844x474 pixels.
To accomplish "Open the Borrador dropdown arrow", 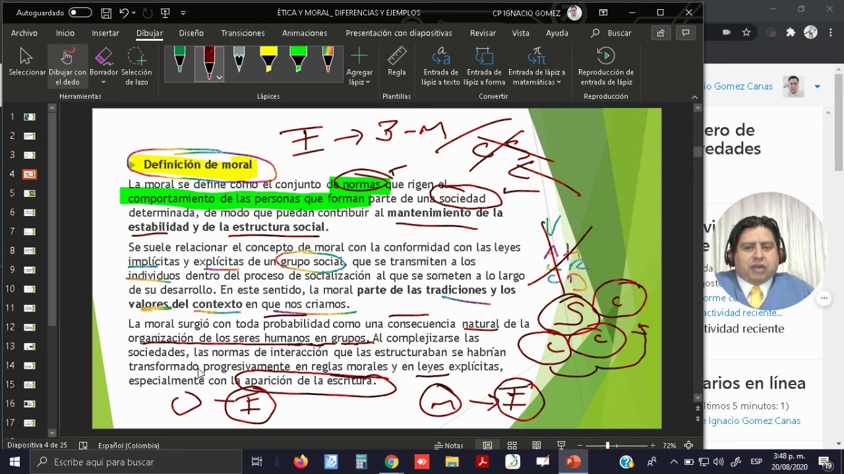I will [104, 82].
